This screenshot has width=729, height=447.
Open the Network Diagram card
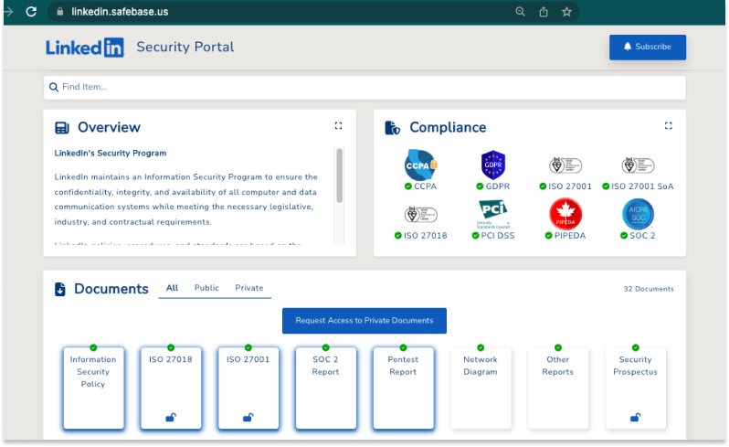click(481, 388)
